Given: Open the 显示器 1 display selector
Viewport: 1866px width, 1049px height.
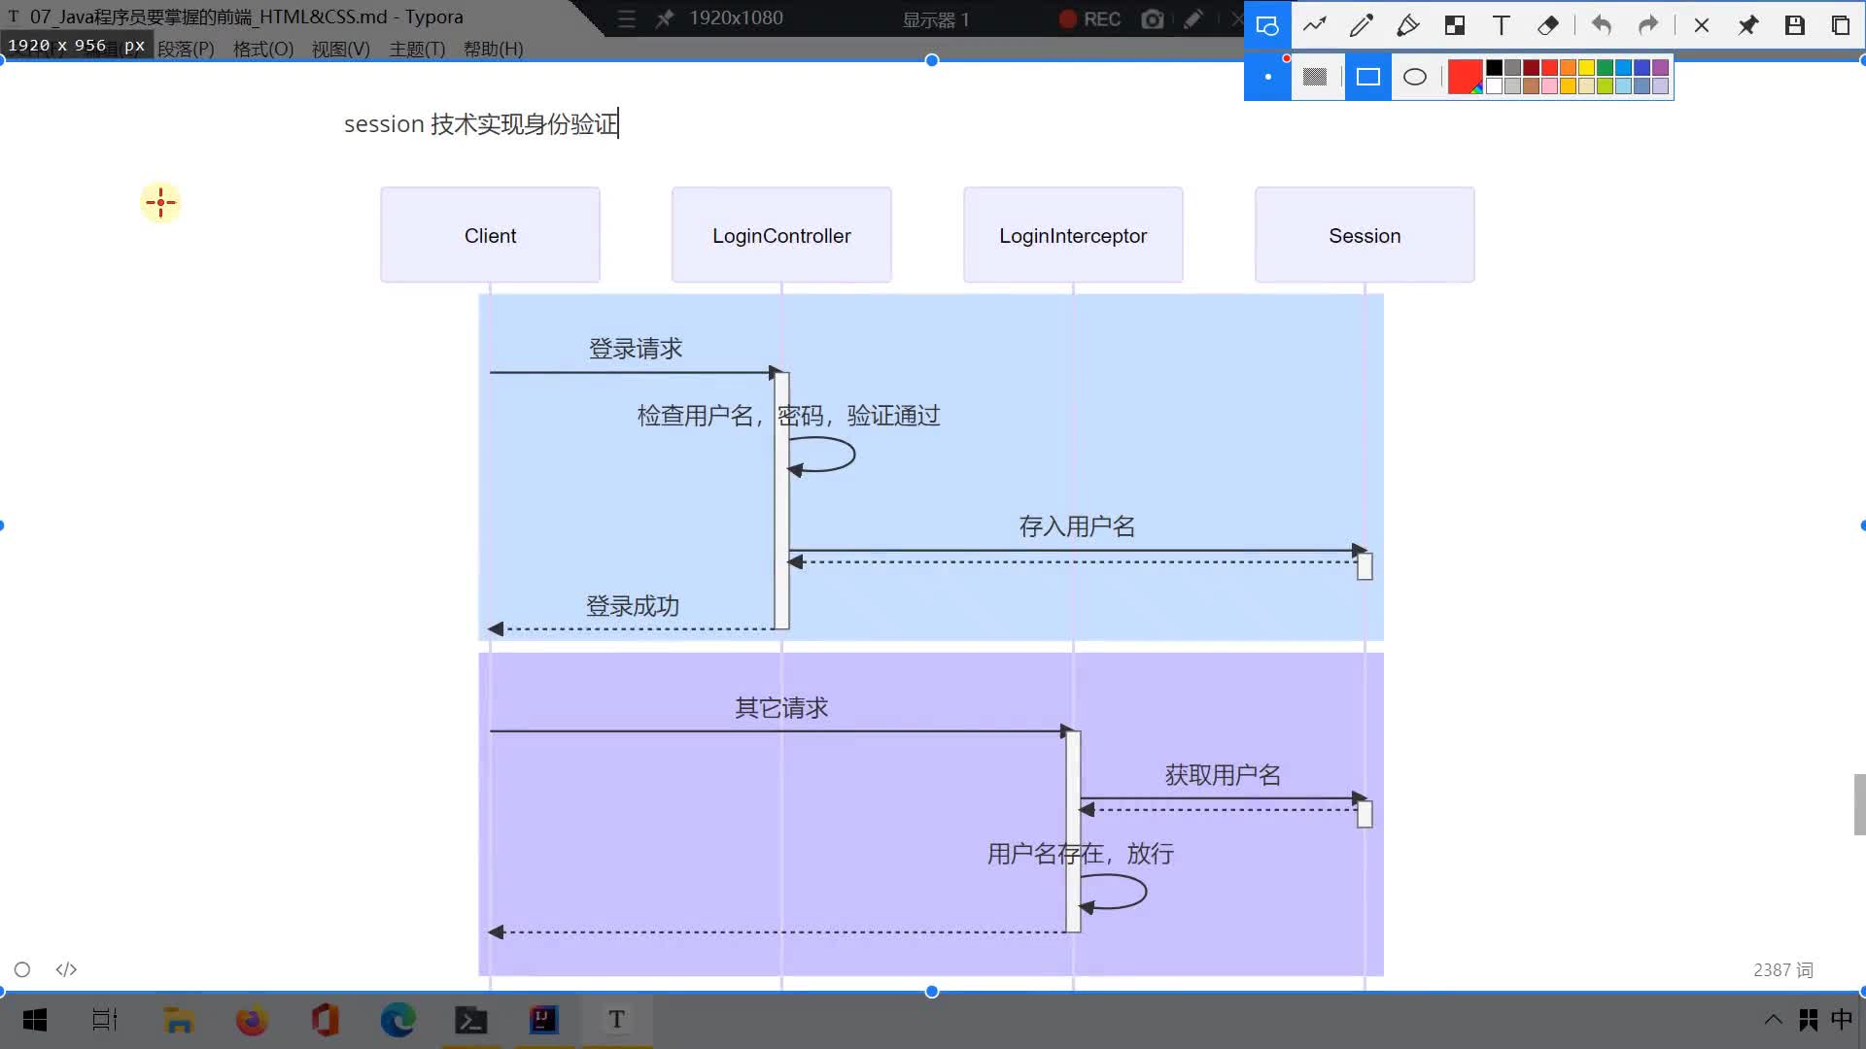Looking at the screenshot, I should click(936, 19).
